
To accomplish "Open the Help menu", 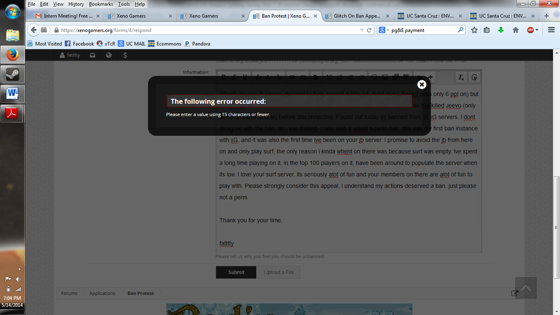I will (139, 4).
